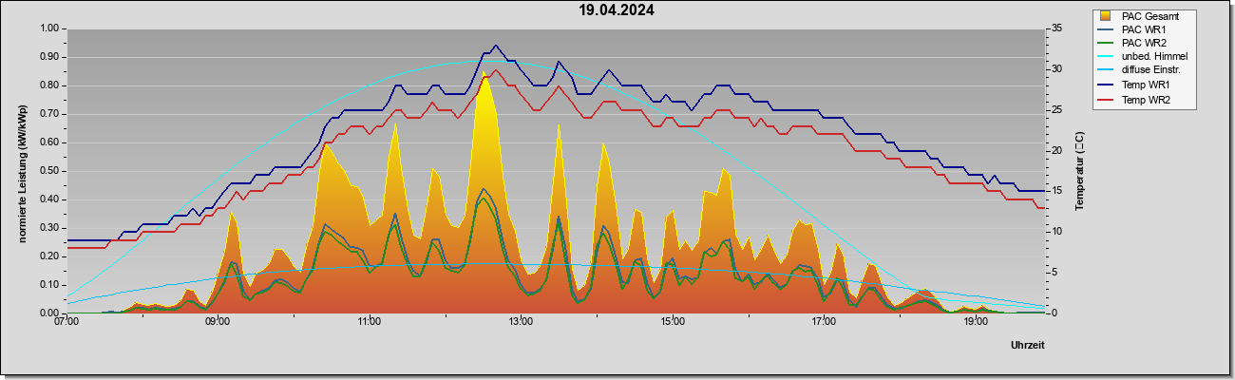Click the 11:00 time axis label
Image resolution: width=1235 pixels, height=380 pixels.
(x=370, y=322)
